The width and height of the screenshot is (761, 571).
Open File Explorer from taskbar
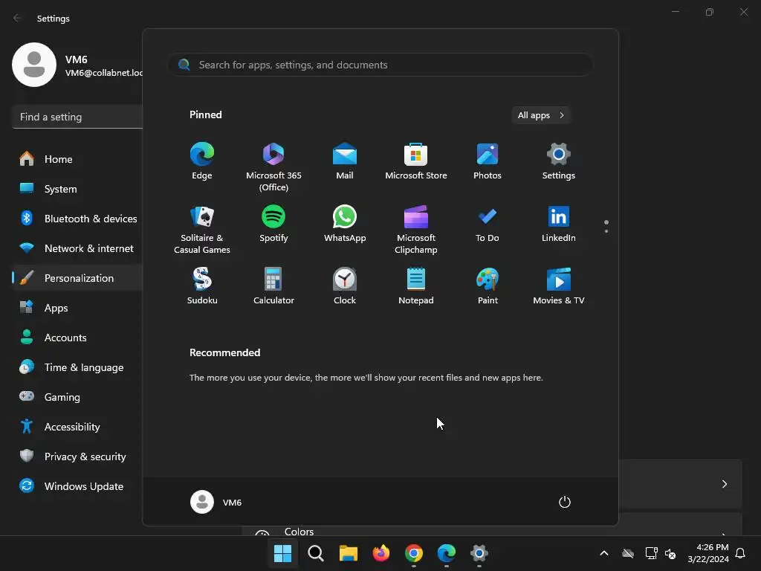pyautogui.click(x=348, y=553)
